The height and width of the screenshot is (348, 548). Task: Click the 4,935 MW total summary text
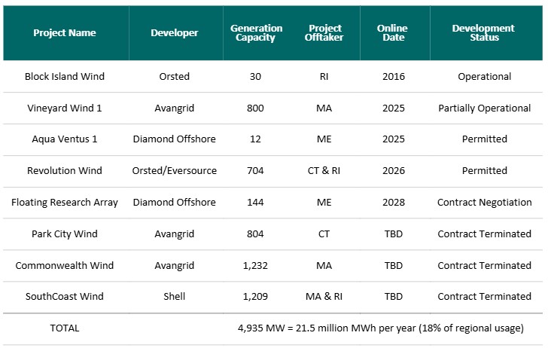point(381,328)
